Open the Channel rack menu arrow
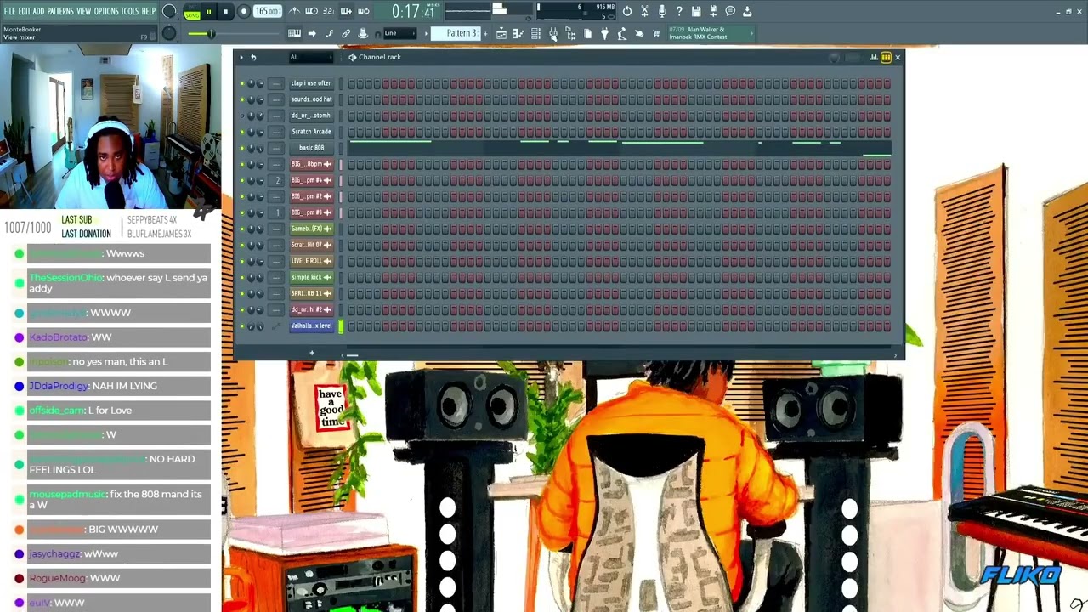 point(241,57)
